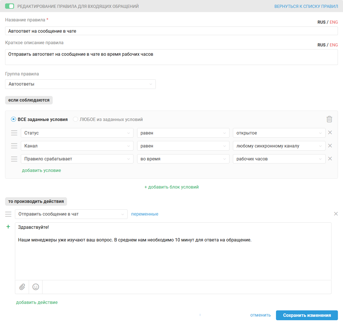Viewport: 343px width, 325px height.
Task: Click Сохранить изменения button
Action: (307, 315)
